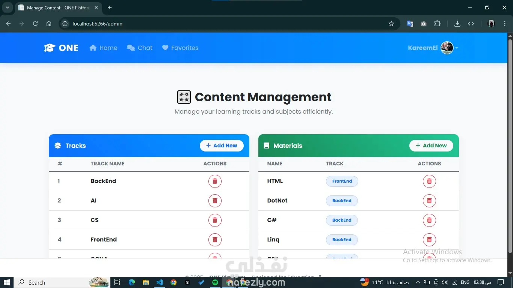Delete the BackEnd track
This screenshot has height=288, width=513.
[215, 181]
